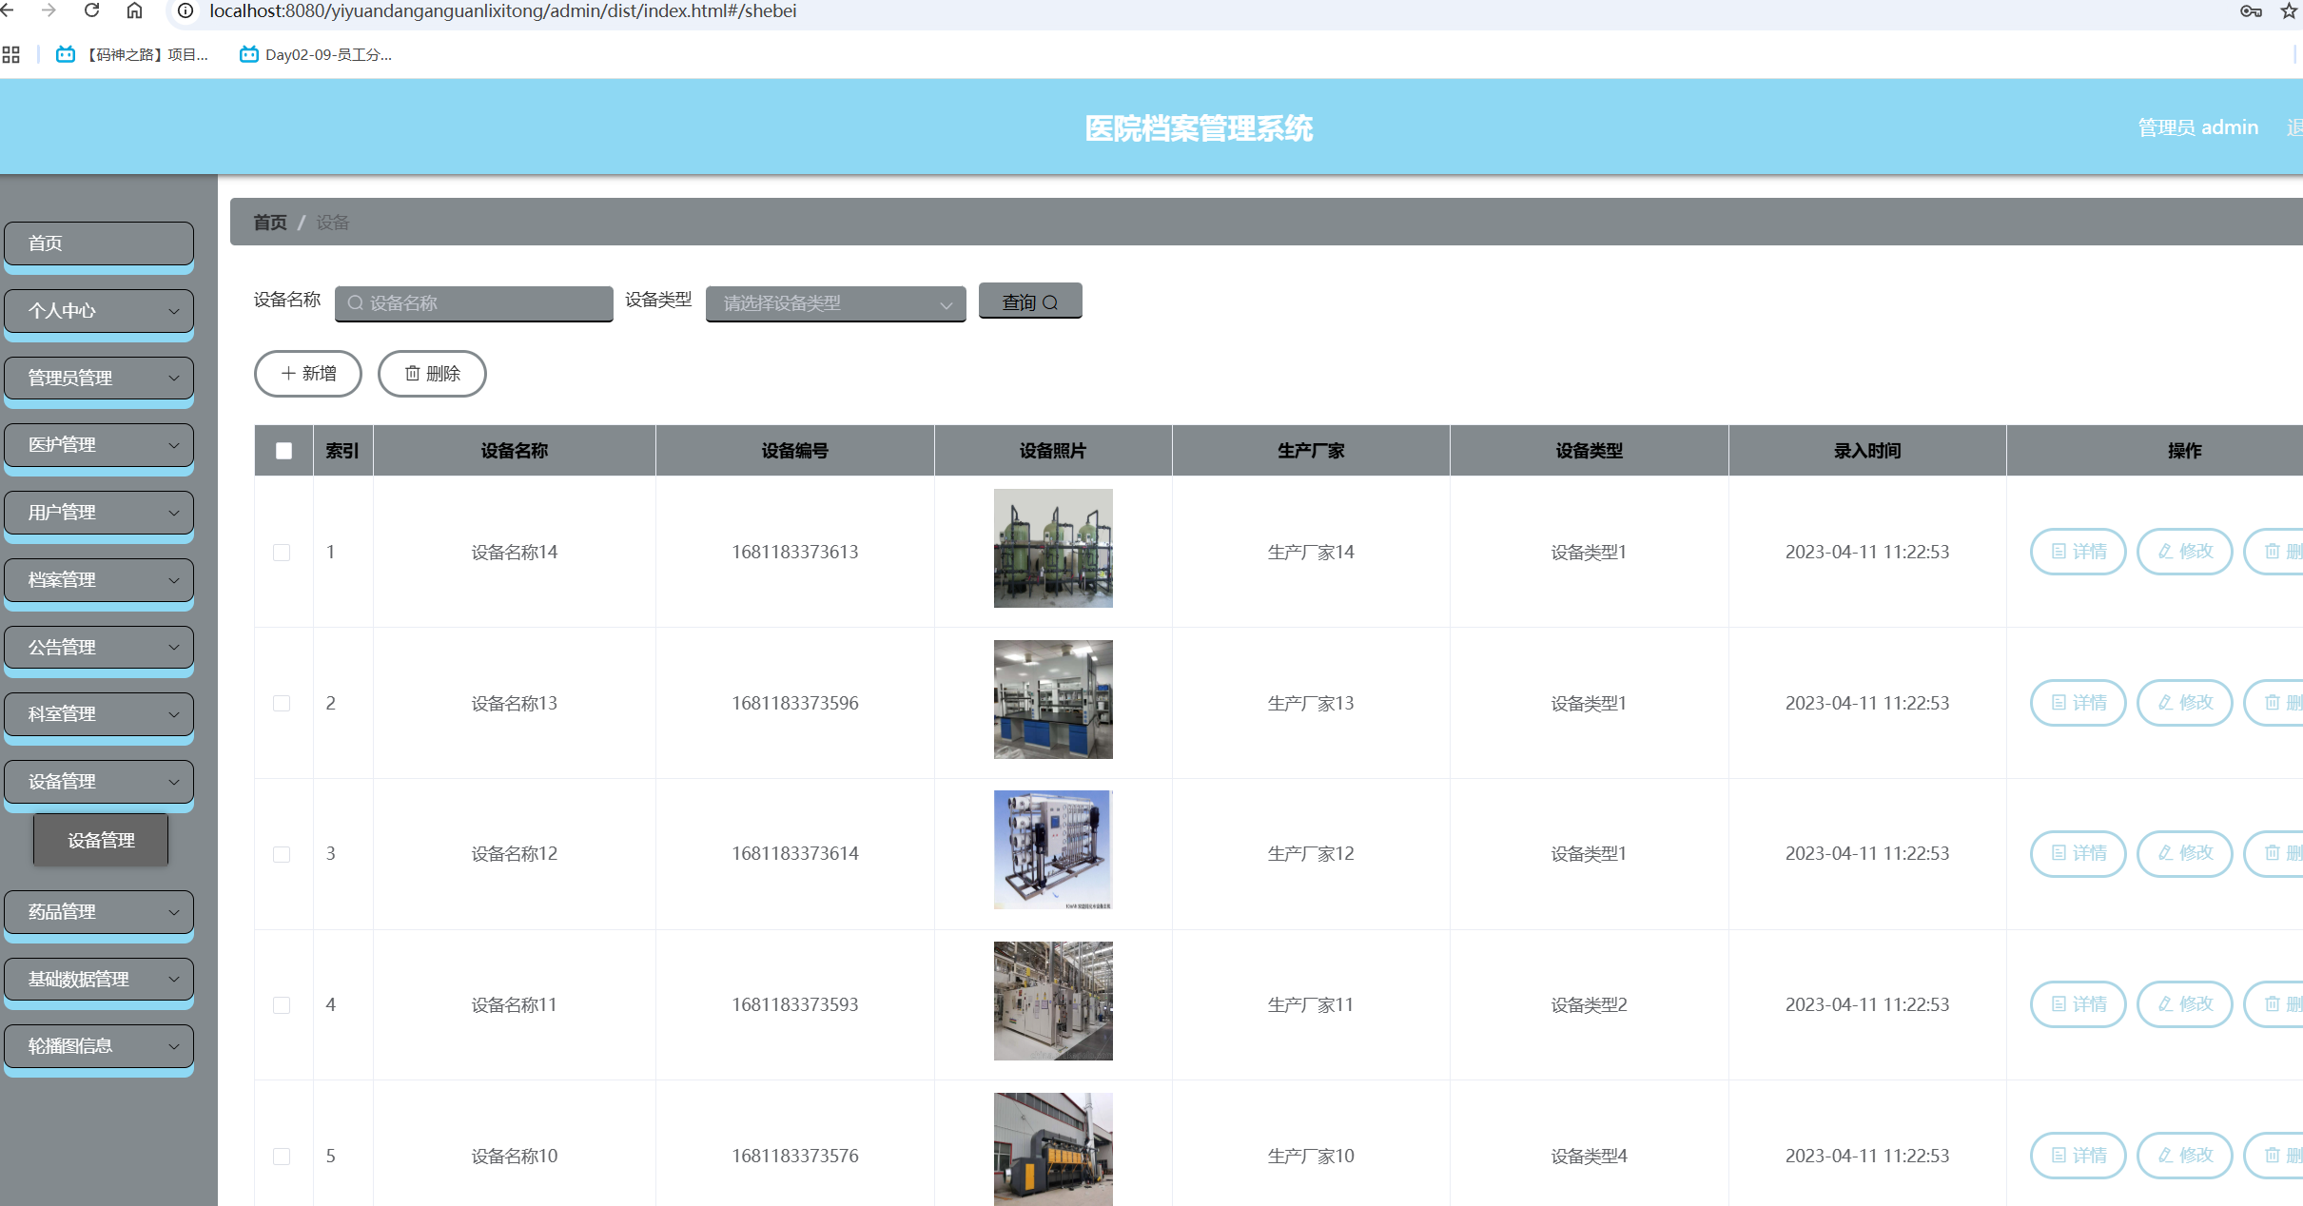Click the 生产厂家13 cell
This screenshot has height=1206, width=2303.
(x=1311, y=704)
